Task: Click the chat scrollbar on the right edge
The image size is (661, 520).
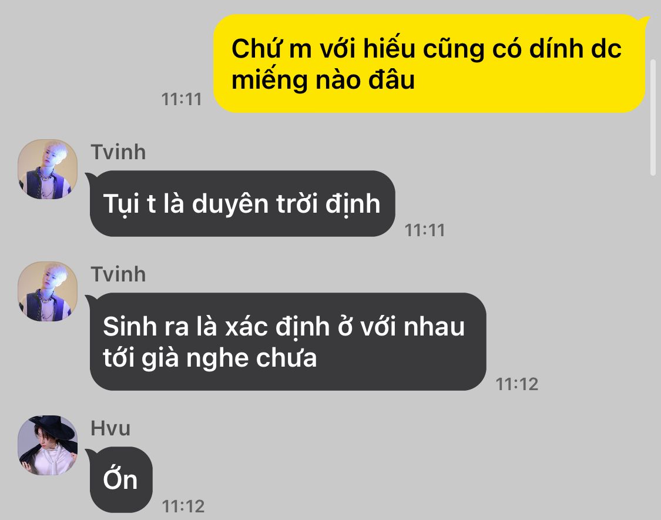Action: click(x=653, y=118)
